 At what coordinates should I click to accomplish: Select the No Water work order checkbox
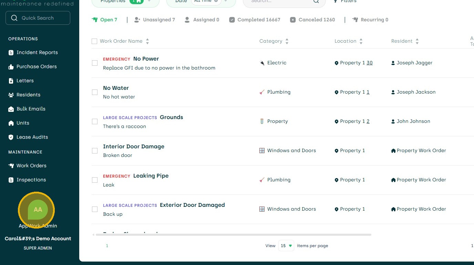[x=95, y=92]
